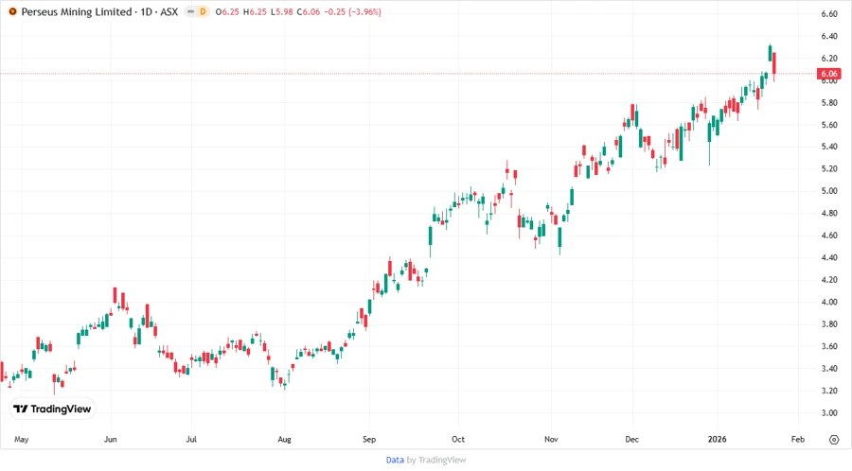The height and width of the screenshot is (471, 852).
Task: Click the 6.60 price axis label
Action: point(829,14)
